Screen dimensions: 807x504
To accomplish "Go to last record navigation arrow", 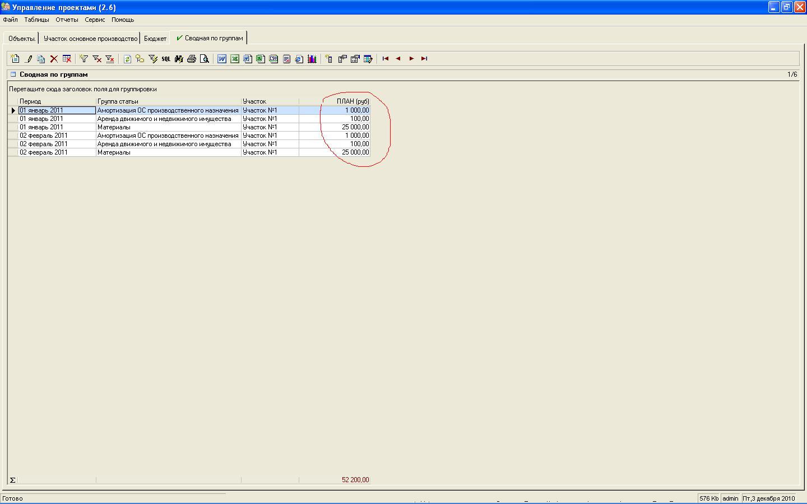I will tap(424, 59).
